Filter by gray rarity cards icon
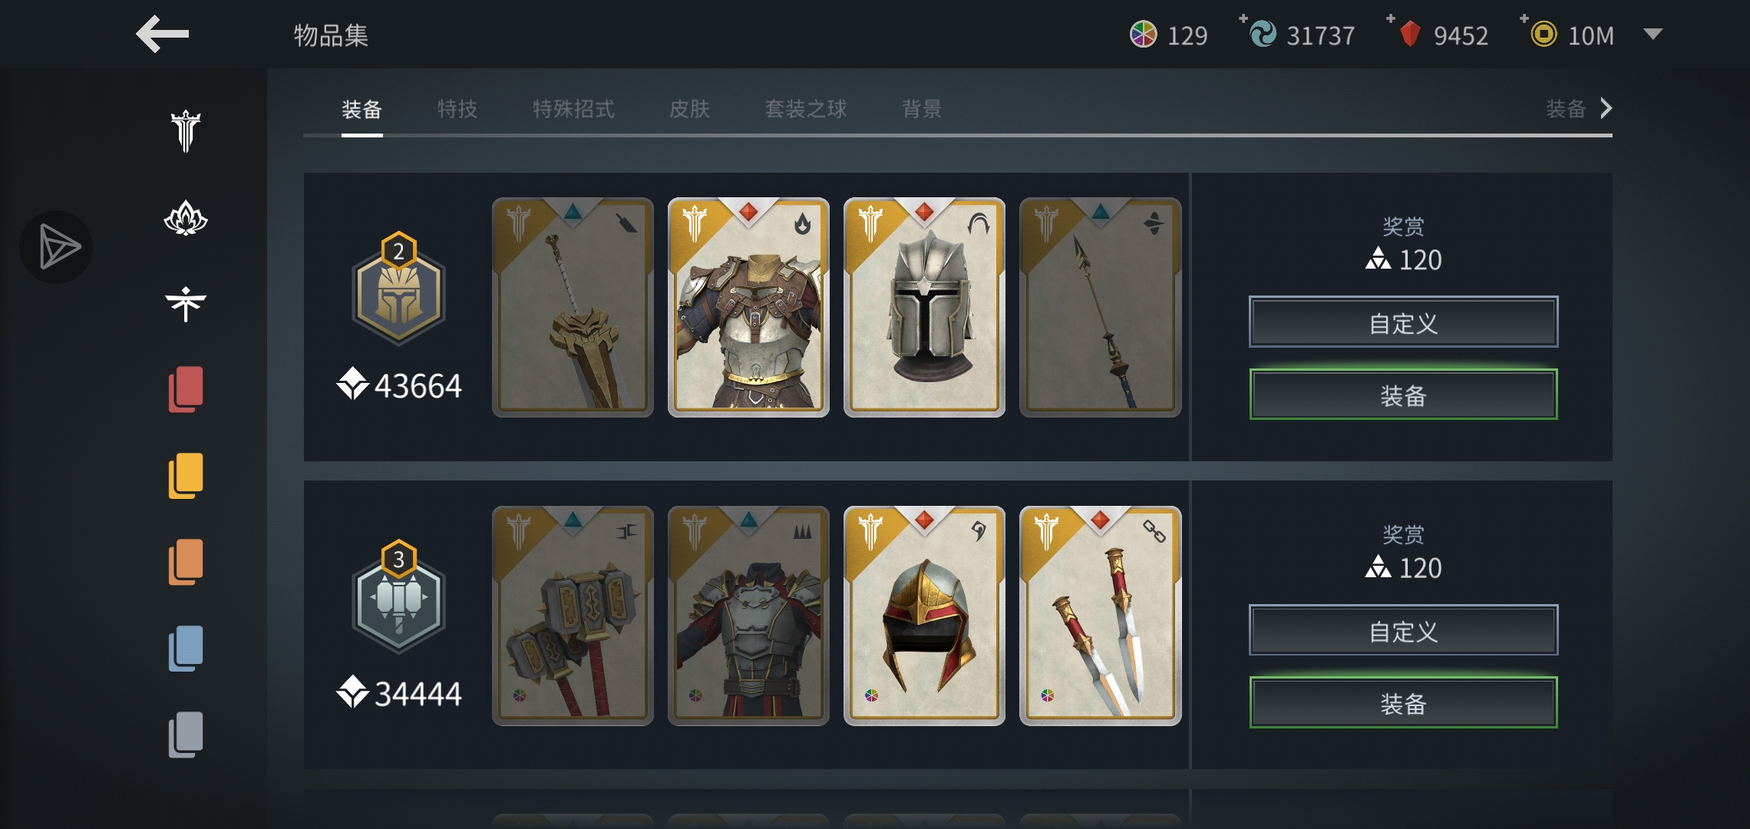Screen dimensions: 1750x829 [186, 735]
